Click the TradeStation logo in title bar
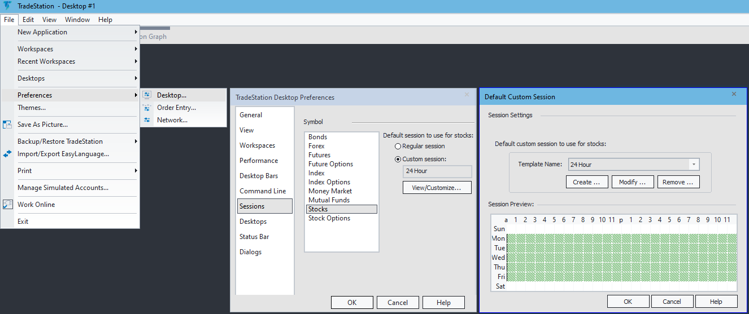749x314 pixels. [x=7, y=6]
